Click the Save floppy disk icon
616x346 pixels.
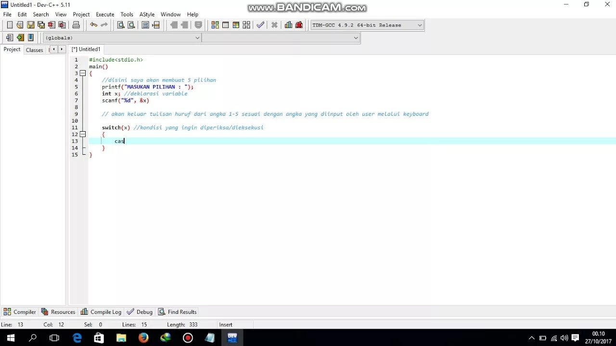tap(30, 25)
